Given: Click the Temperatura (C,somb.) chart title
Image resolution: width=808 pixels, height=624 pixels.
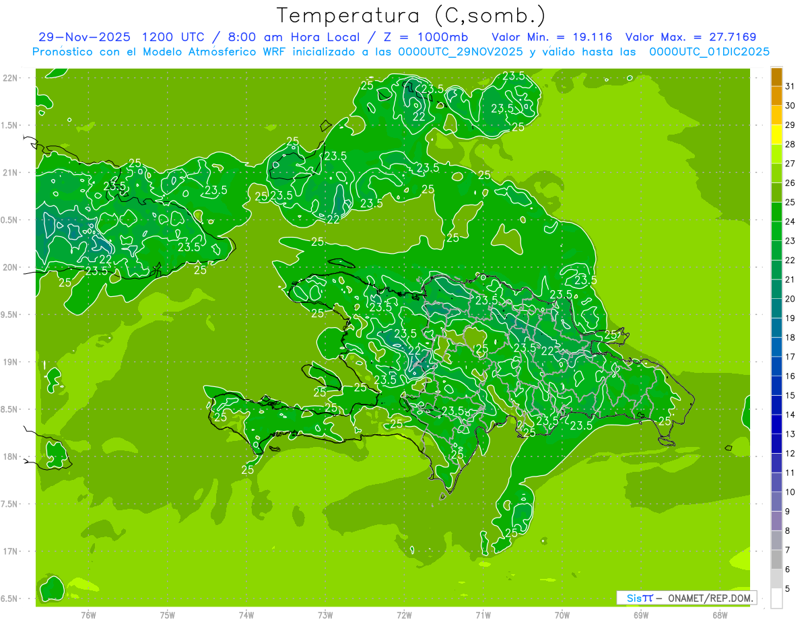Looking at the screenshot, I should click(x=411, y=15).
